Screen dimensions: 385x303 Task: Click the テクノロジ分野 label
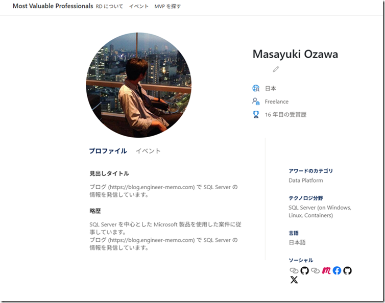(x=306, y=198)
